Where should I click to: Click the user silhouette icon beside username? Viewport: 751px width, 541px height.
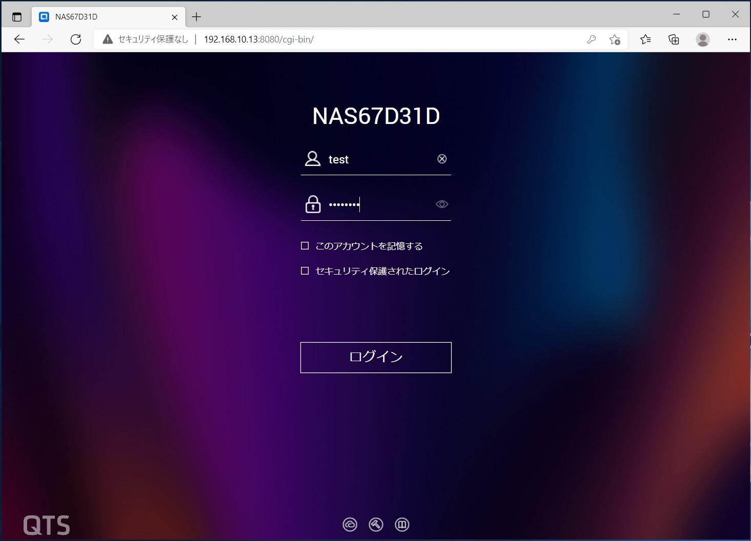click(313, 159)
